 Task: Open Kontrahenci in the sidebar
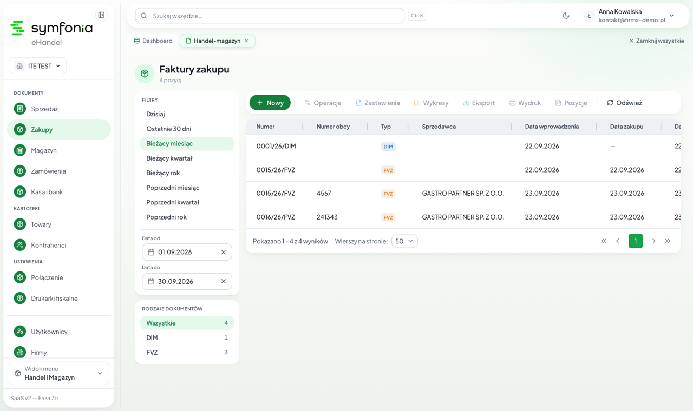[x=59, y=245]
